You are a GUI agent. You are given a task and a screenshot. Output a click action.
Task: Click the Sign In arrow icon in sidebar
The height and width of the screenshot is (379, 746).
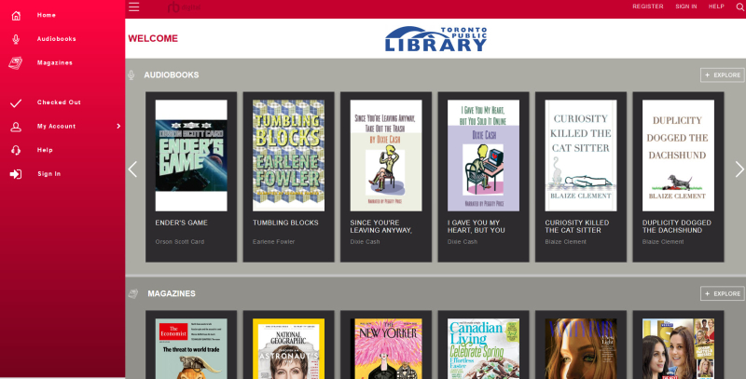point(16,173)
